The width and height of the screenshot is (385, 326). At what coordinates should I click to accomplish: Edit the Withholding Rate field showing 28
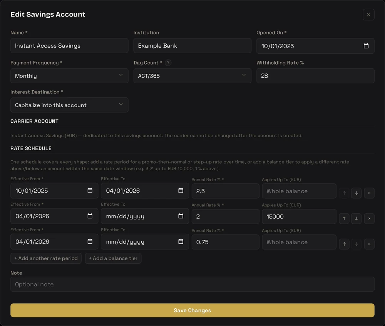(x=315, y=76)
